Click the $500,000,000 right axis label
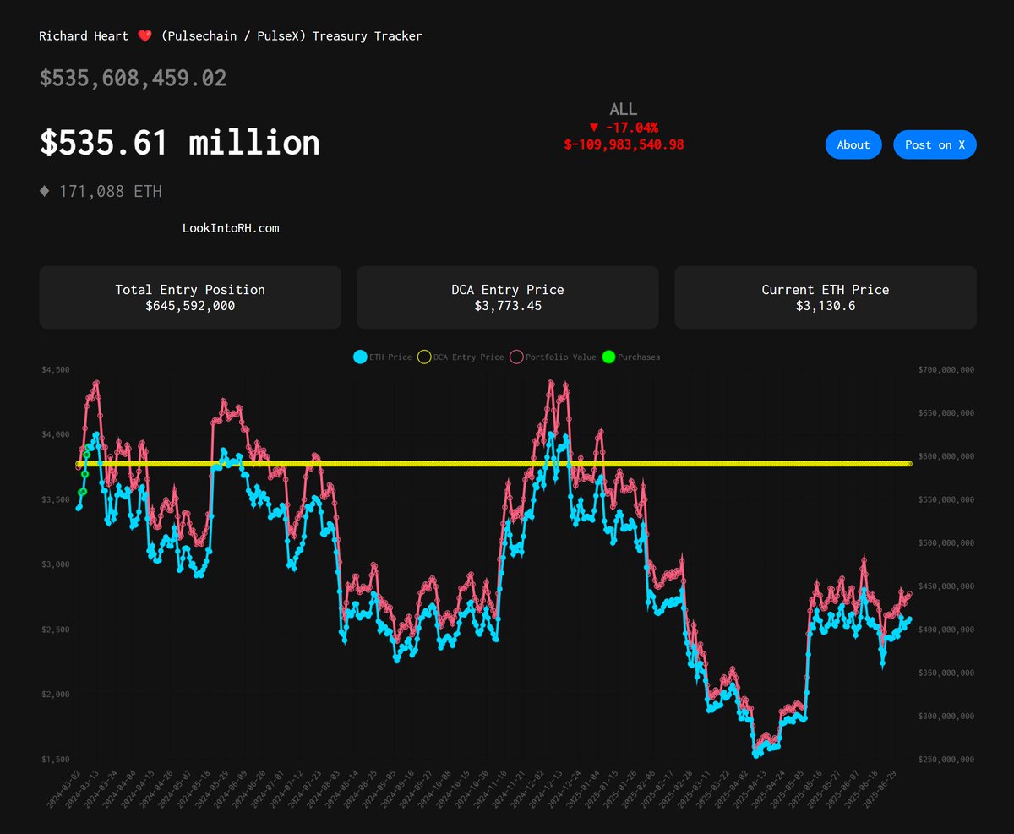 point(946,543)
